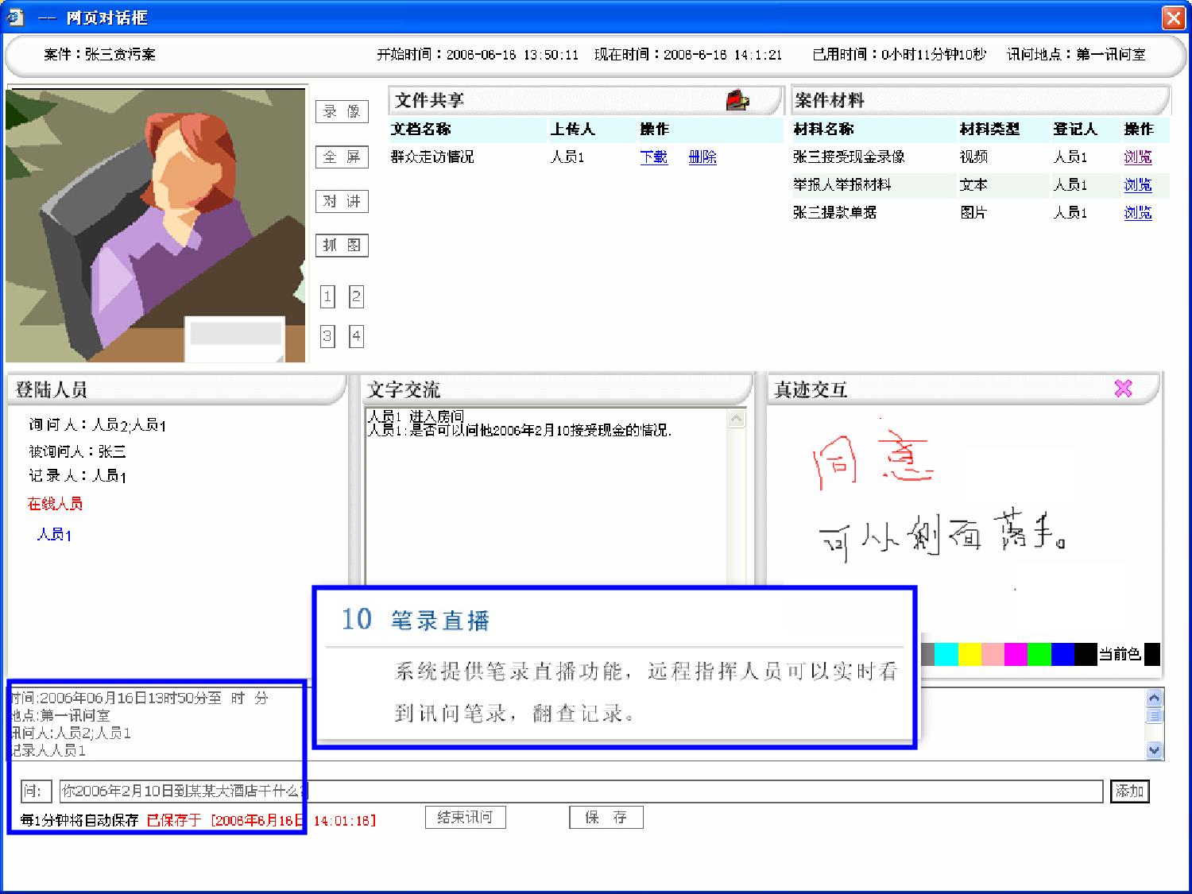
Task: Click the 案件：张三贪污案 header text
Action: 99,54
